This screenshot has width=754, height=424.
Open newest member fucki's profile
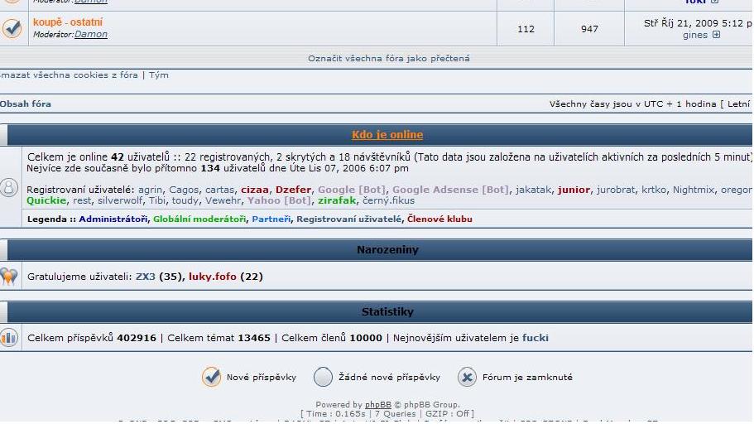coord(535,338)
